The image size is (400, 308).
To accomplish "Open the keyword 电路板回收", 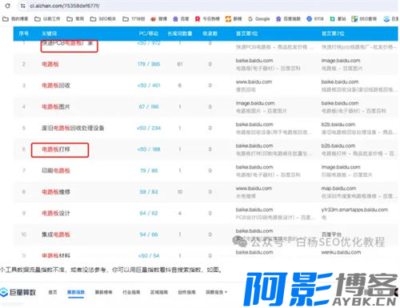I will (x=56, y=85).
